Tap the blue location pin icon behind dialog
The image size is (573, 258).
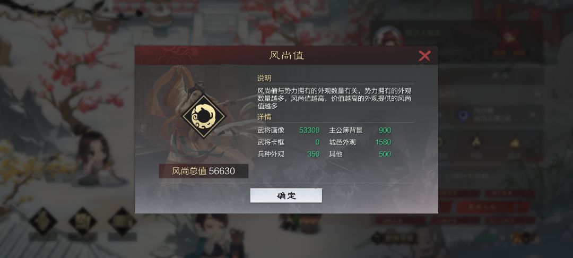pyautogui.click(x=464, y=116)
